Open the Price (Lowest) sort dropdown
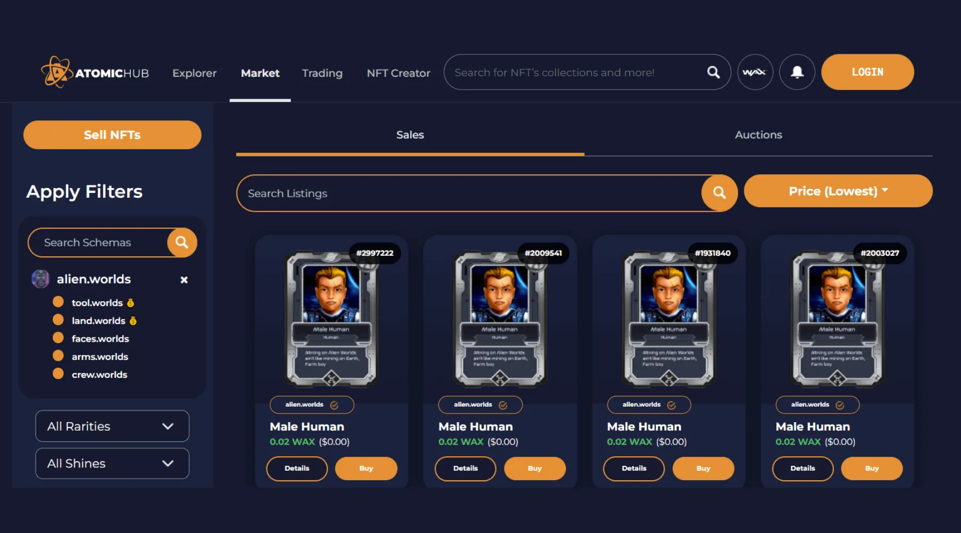The image size is (961, 533). pyautogui.click(x=838, y=191)
